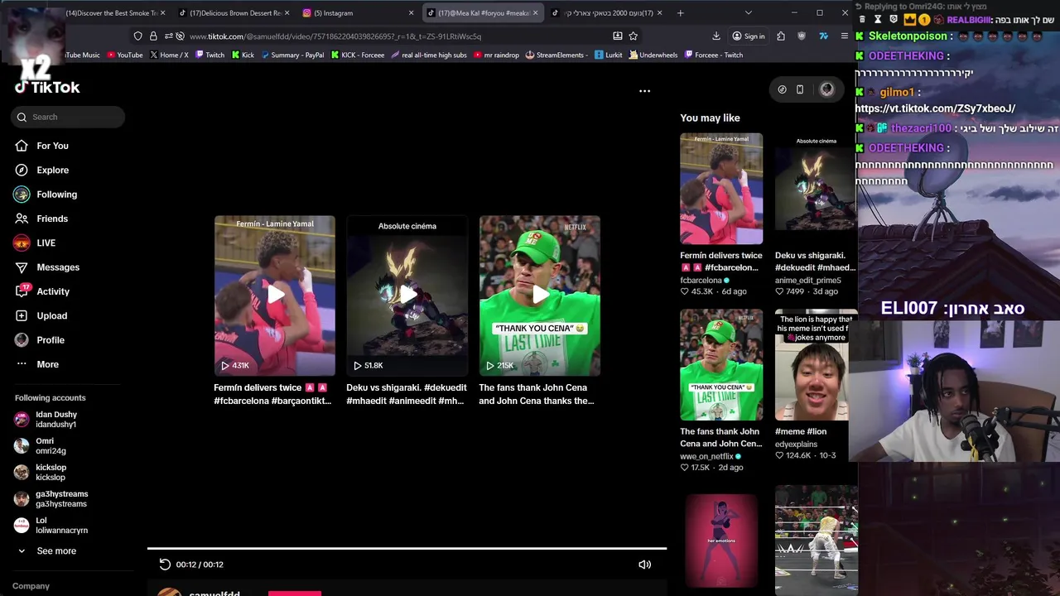The height and width of the screenshot is (596, 1060).
Task: Click the TikTok profile avatar at top right
Action: 826,89
